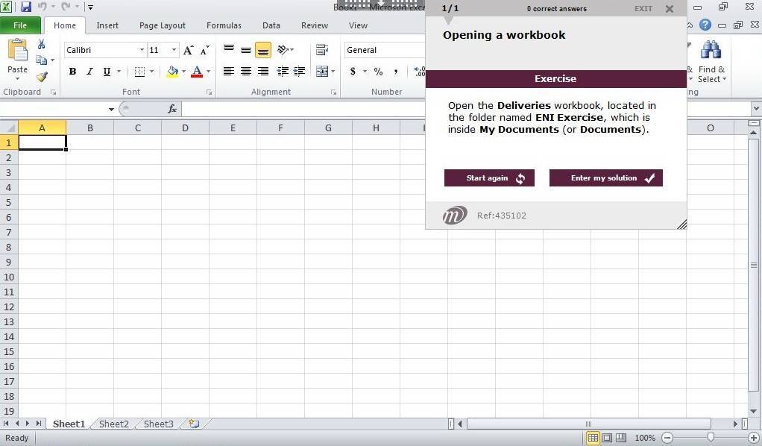
Task: Apply Percent Style number format
Action: (x=378, y=72)
